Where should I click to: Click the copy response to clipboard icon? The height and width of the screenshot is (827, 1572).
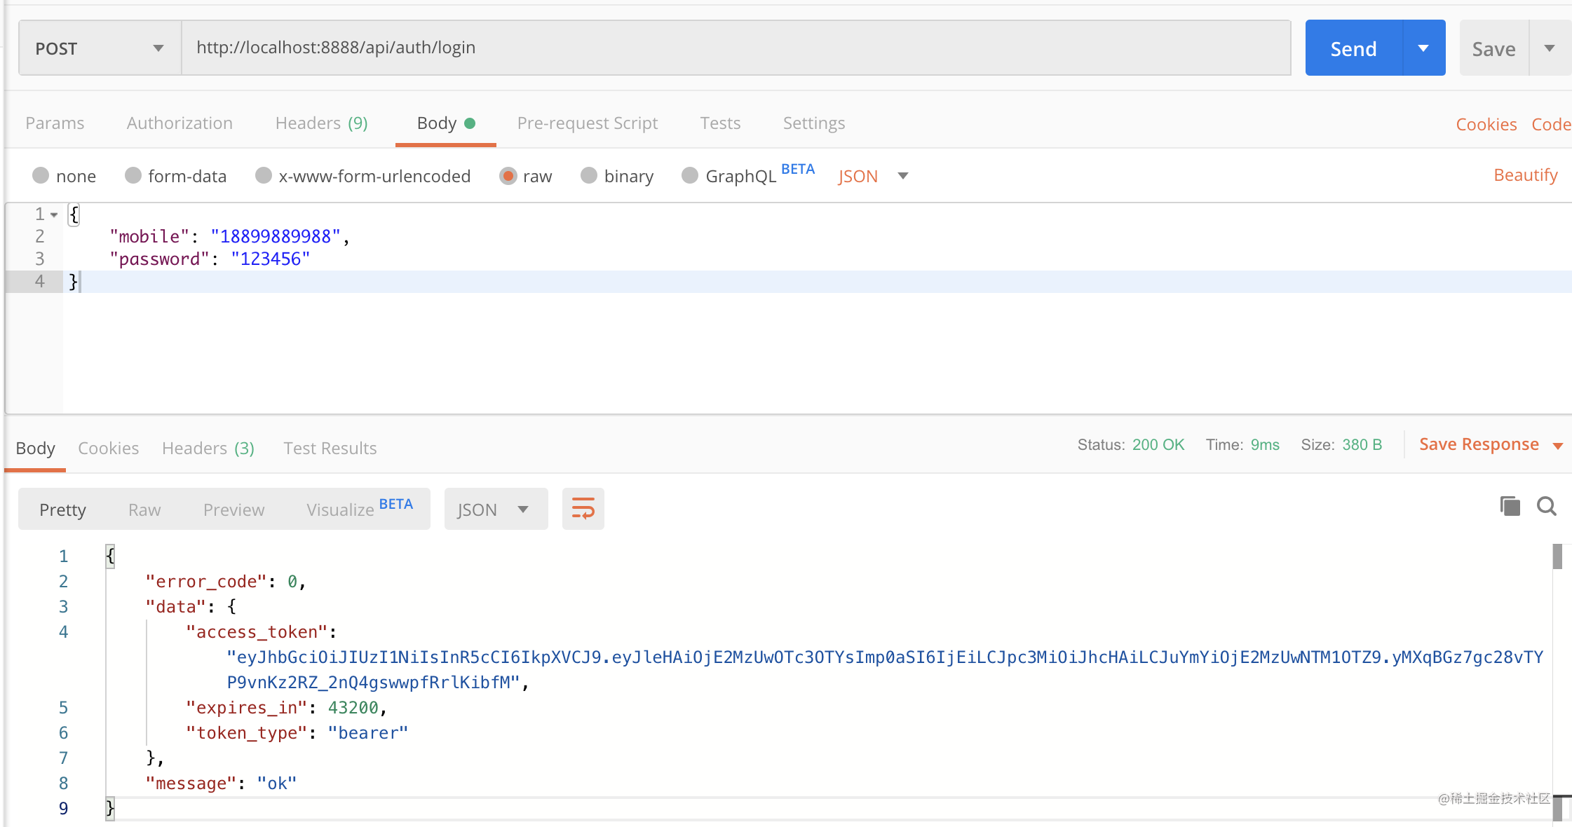pos(1510,506)
